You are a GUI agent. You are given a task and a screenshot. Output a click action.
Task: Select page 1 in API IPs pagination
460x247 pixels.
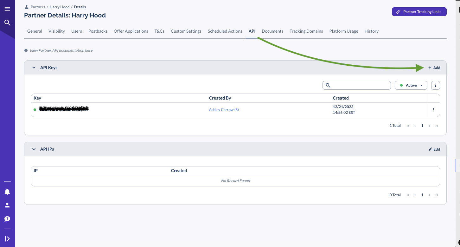(x=422, y=195)
